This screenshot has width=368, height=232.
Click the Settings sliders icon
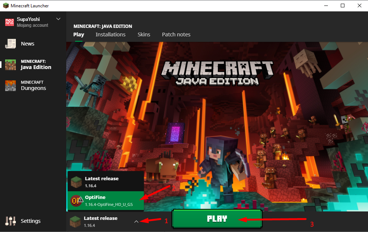click(x=11, y=221)
